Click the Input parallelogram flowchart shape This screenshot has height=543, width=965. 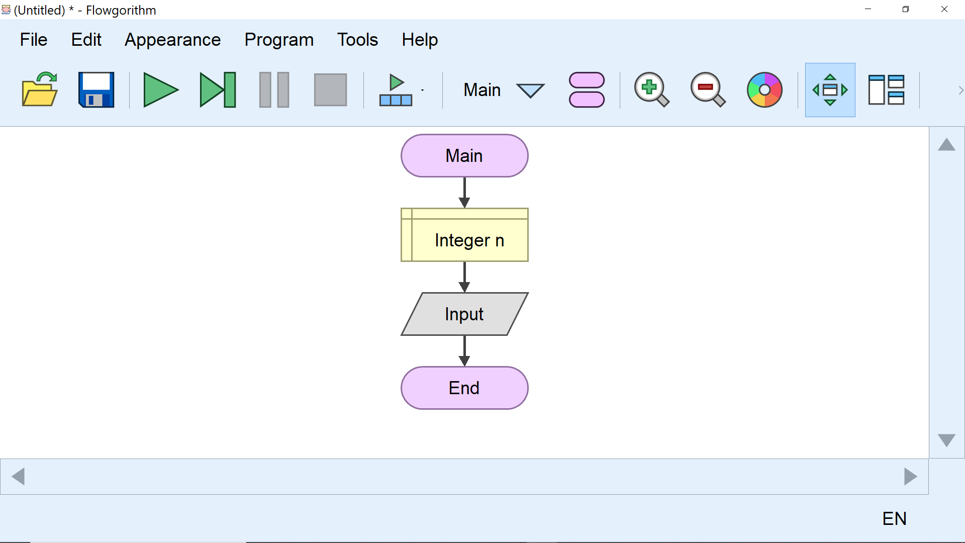[464, 314]
